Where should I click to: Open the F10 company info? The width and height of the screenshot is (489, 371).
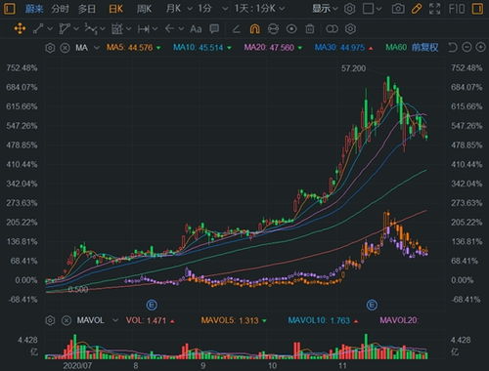[457, 9]
